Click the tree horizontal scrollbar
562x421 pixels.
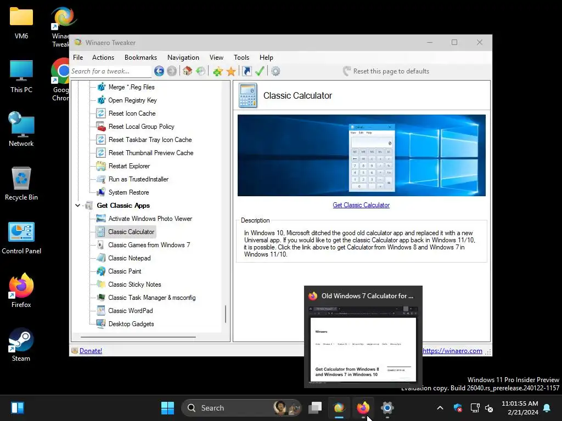[x=138, y=337]
